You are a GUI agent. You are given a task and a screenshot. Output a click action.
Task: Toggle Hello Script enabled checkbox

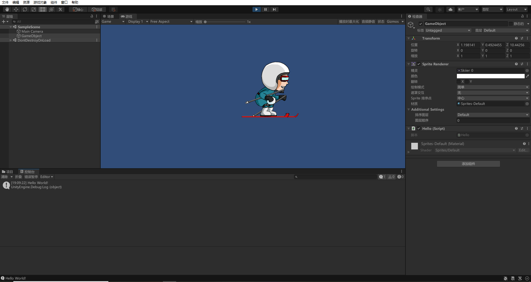click(x=419, y=128)
